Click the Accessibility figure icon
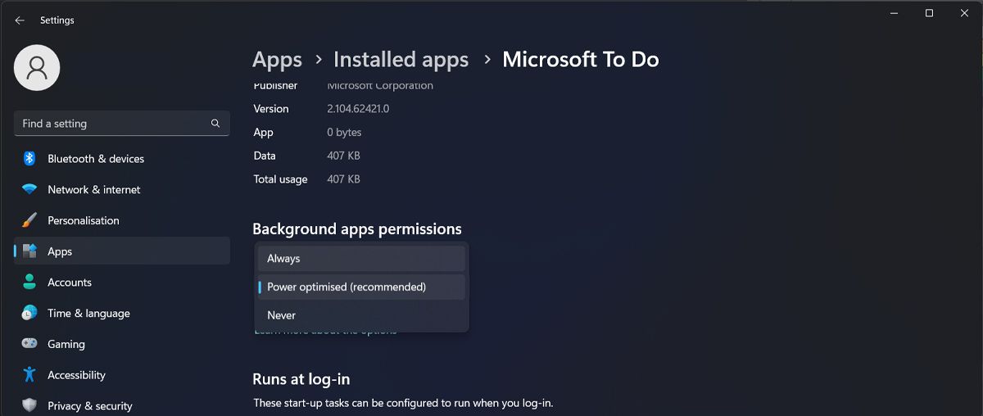The width and height of the screenshot is (983, 416). pyautogui.click(x=29, y=375)
